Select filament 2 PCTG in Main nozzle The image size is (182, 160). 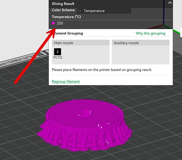(57, 52)
